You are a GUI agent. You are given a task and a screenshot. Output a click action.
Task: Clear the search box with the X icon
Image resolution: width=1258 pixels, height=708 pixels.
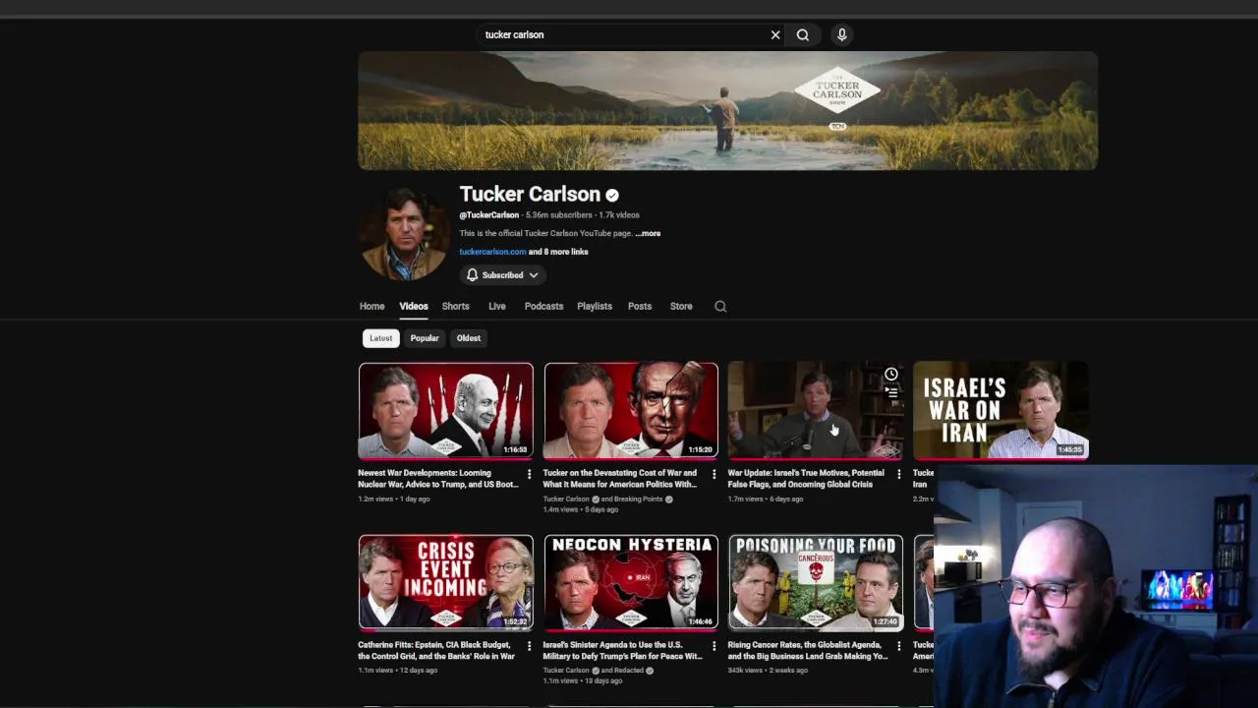click(775, 34)
